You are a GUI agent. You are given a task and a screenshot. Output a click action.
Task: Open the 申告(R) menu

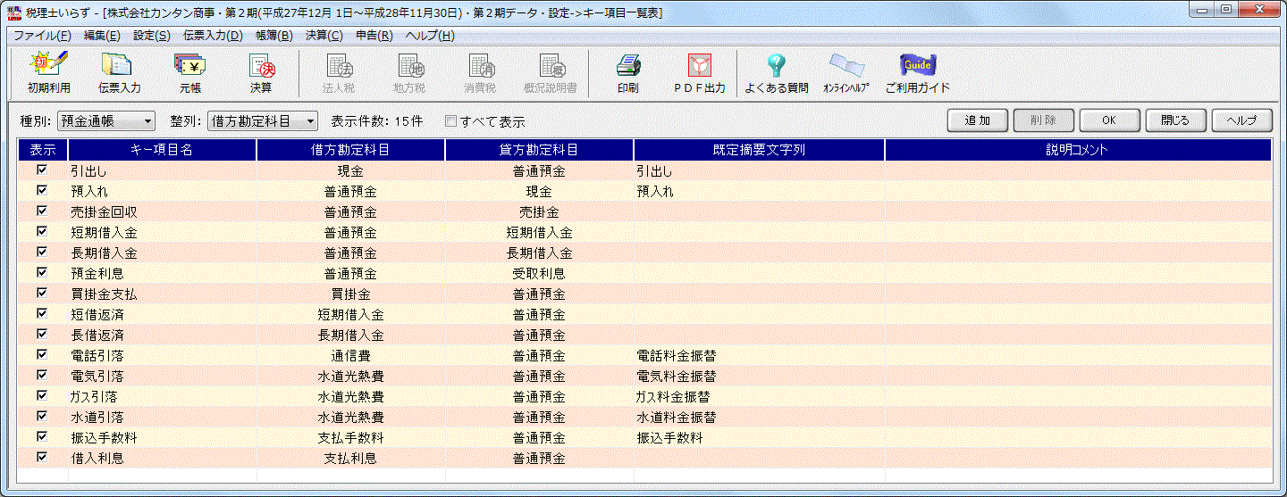[374, 36]
